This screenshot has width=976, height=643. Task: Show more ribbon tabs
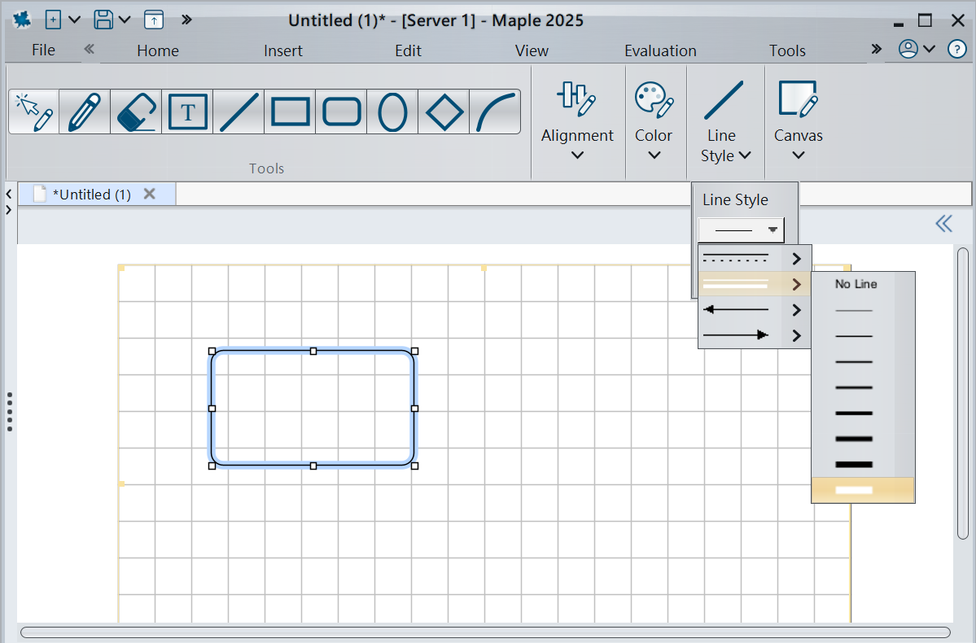(877, 49)
